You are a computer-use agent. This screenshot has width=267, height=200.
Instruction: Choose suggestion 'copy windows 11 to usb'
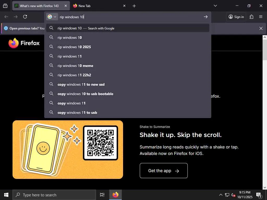coord(128,112)
